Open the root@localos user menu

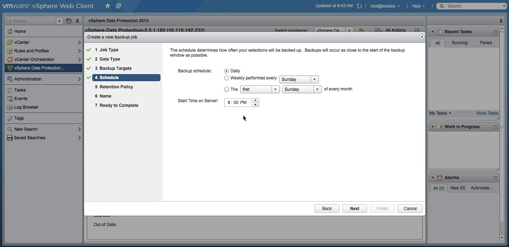(385, 6)
